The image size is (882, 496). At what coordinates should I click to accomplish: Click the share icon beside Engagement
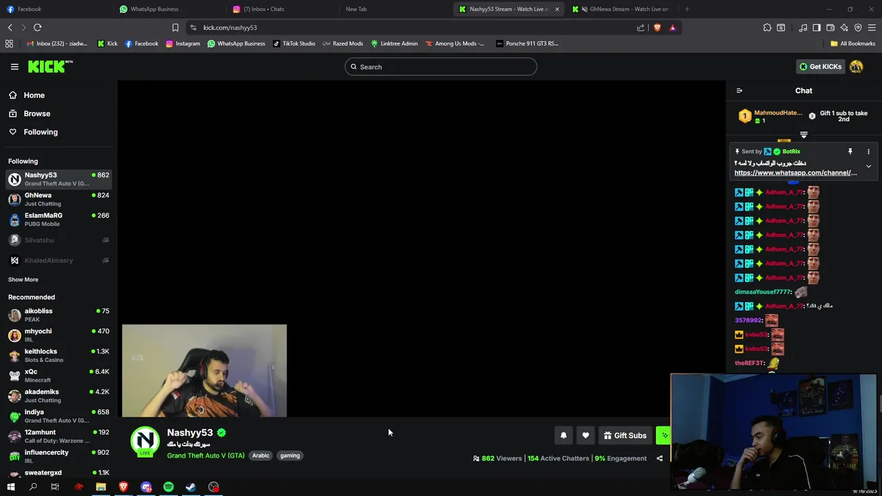click(x=659, y=458)
